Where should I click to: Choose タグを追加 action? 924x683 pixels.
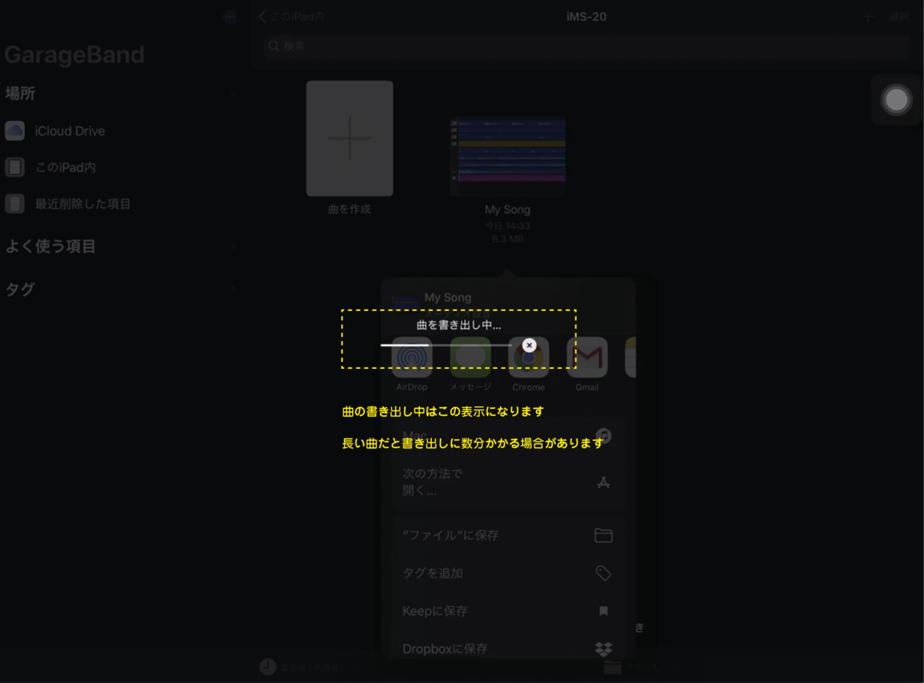(508, 573)
